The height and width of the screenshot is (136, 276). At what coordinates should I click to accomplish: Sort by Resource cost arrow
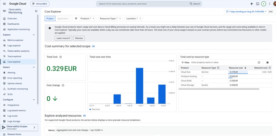point(245,68)
